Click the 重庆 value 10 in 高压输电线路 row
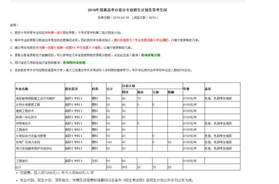The image size is (279, 184). pyautogui.click(x=139, y=99)
